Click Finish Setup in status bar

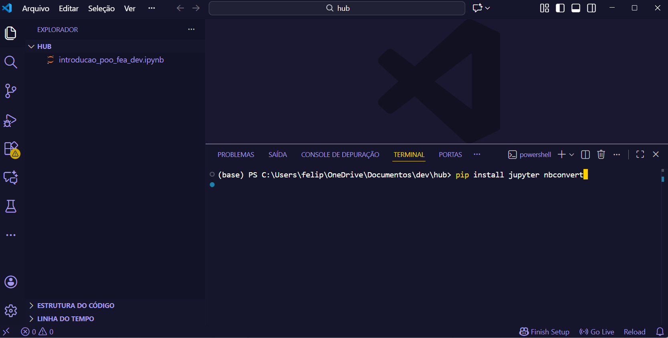tap(544, 332)
